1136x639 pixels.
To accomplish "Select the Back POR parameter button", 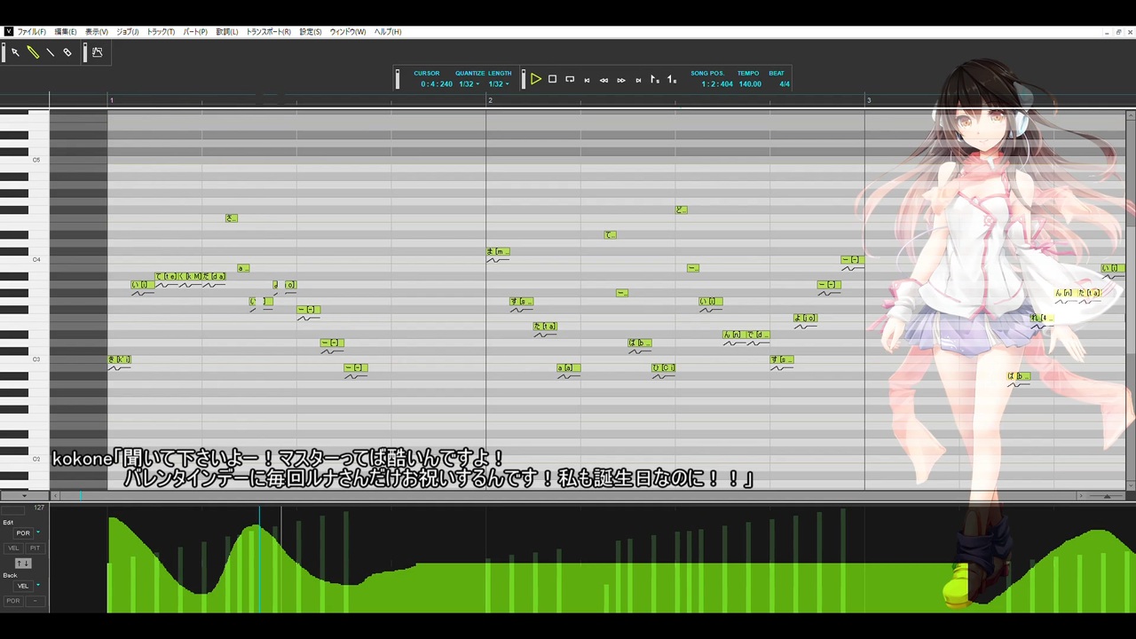I will [13, 601].
